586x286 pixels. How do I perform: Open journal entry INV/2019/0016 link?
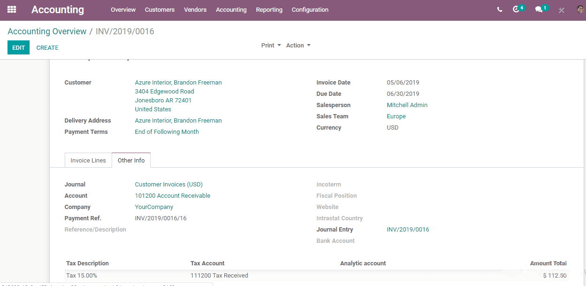[408, 230]
